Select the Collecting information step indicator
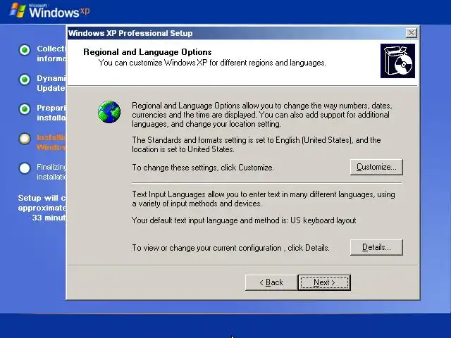This screenshot has width=451, height=338. tap(25, 50)
